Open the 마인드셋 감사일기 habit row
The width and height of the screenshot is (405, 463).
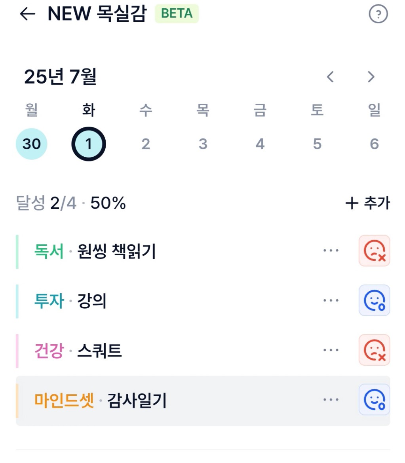tap(203, 401)
